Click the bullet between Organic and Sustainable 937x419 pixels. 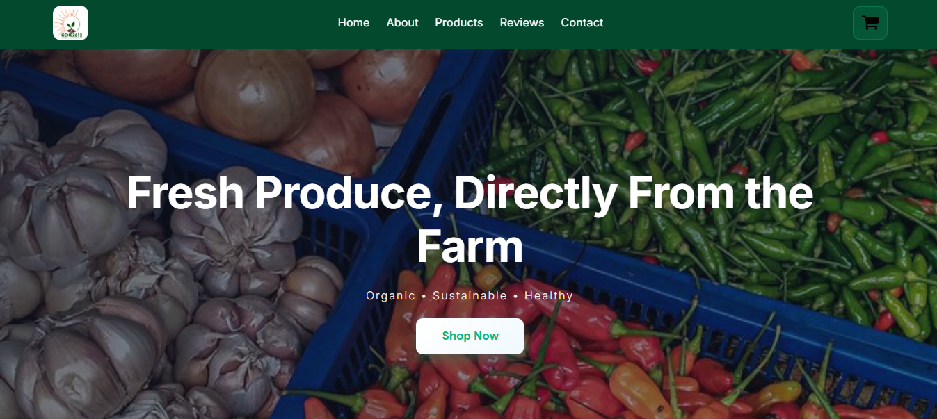click(424, 297)
